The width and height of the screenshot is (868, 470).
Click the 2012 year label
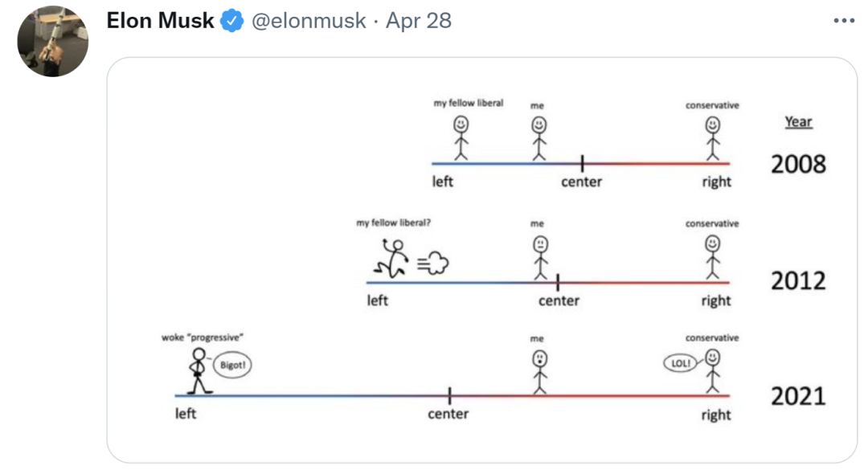pos(798,280)
